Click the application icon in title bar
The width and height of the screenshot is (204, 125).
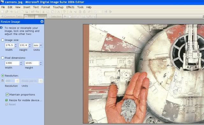coord(2,2)
